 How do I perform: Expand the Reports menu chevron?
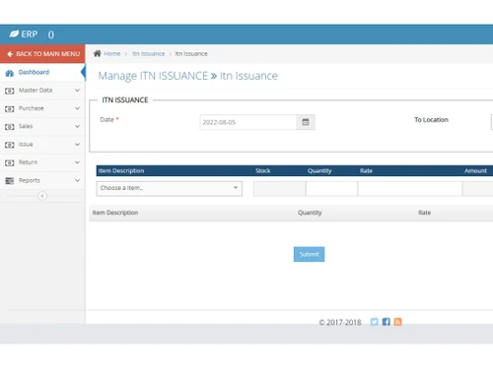[77, 180]
